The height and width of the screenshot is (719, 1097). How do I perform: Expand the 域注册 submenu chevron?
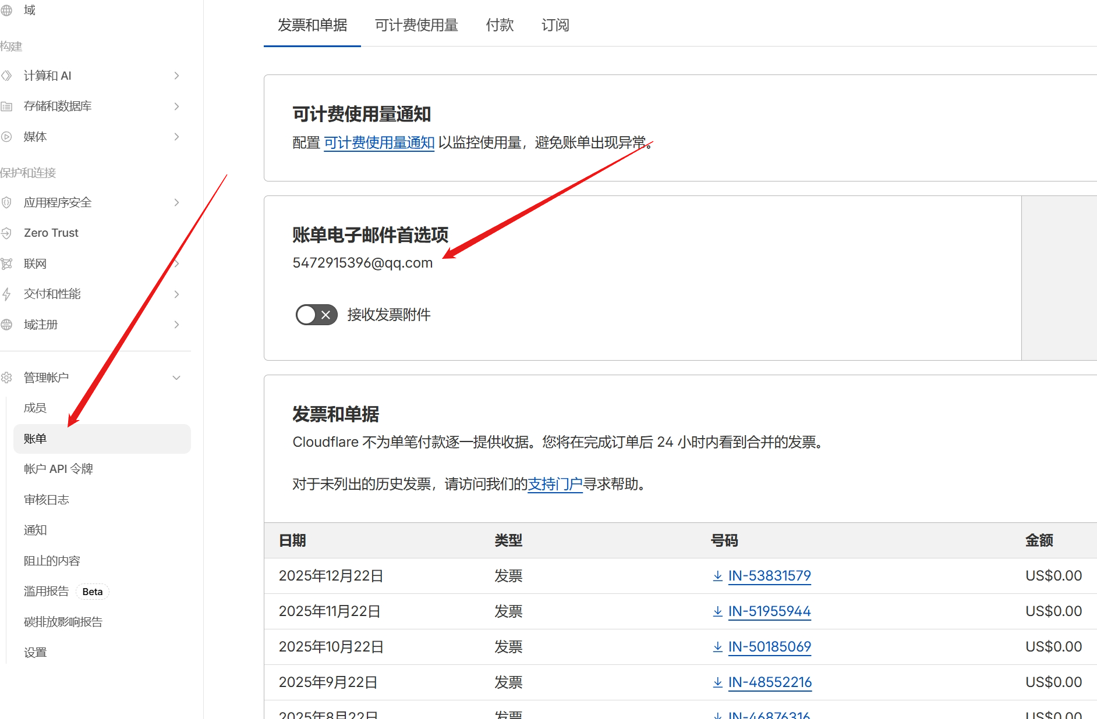point(176,325)
